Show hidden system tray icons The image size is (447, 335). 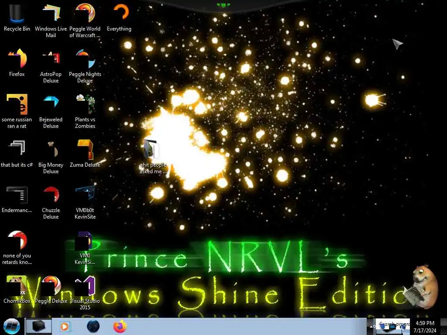click(x=371, y=326)
